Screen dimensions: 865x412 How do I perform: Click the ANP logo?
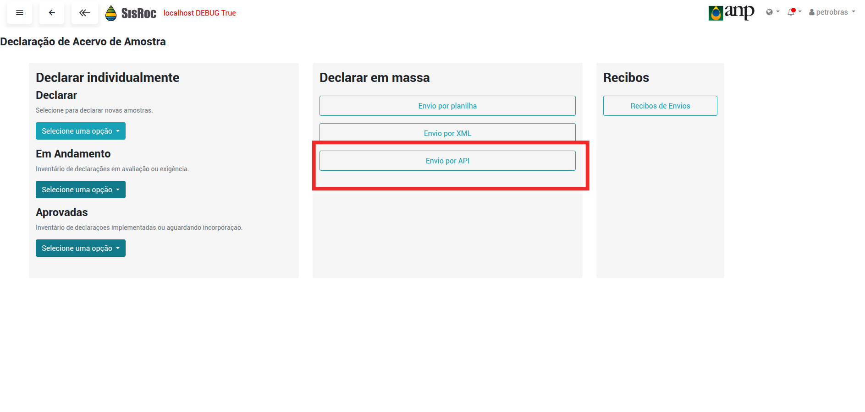(x=731, y=12)
